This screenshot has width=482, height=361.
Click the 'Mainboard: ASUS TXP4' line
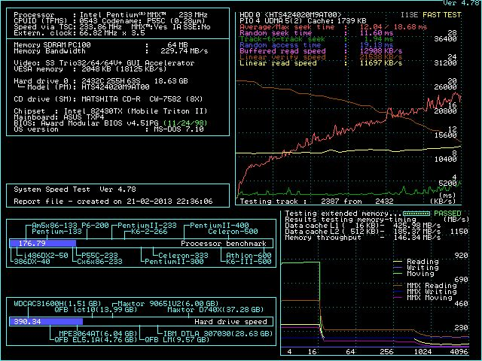59,117
